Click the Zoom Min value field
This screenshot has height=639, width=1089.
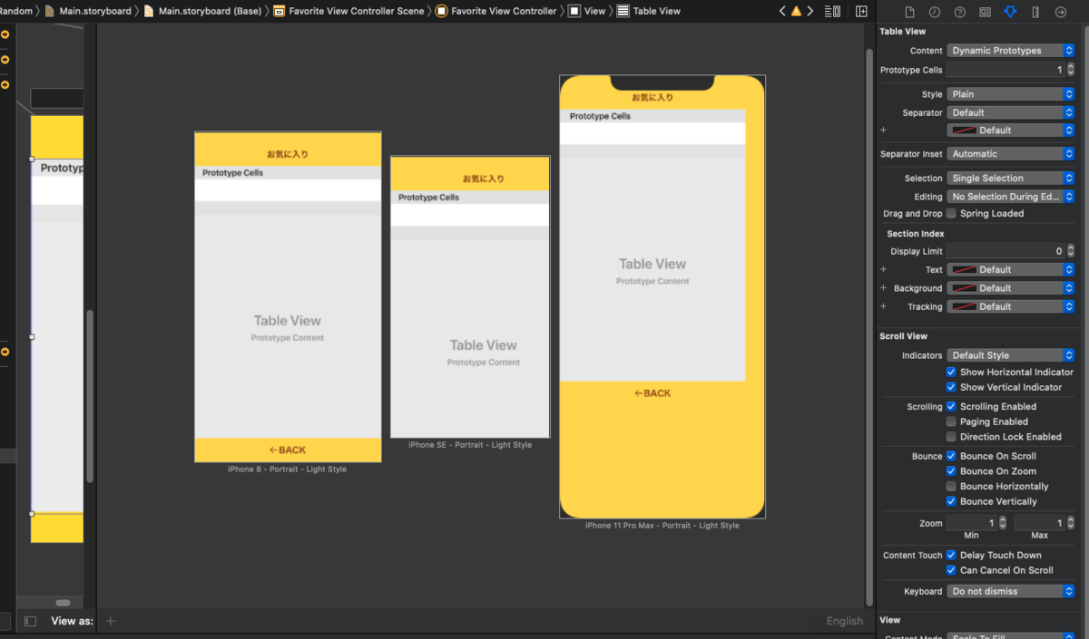971,523
